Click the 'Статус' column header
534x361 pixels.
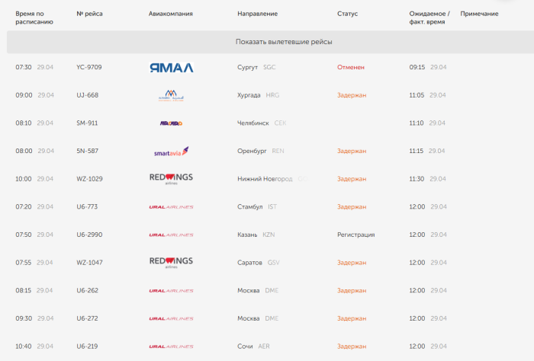point(347,14)
